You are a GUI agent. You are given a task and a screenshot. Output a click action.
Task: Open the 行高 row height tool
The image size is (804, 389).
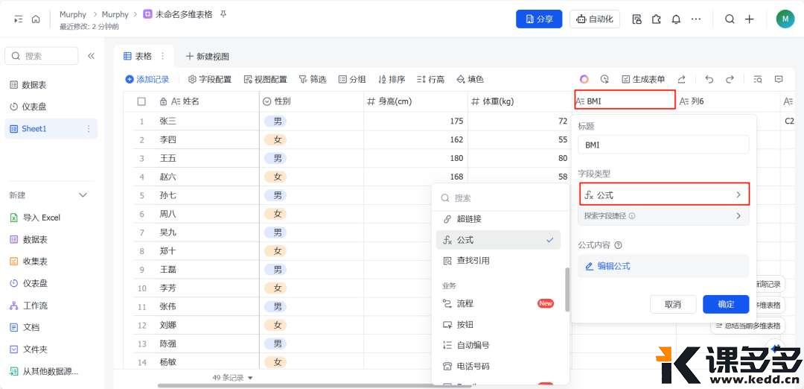[430, 79]
